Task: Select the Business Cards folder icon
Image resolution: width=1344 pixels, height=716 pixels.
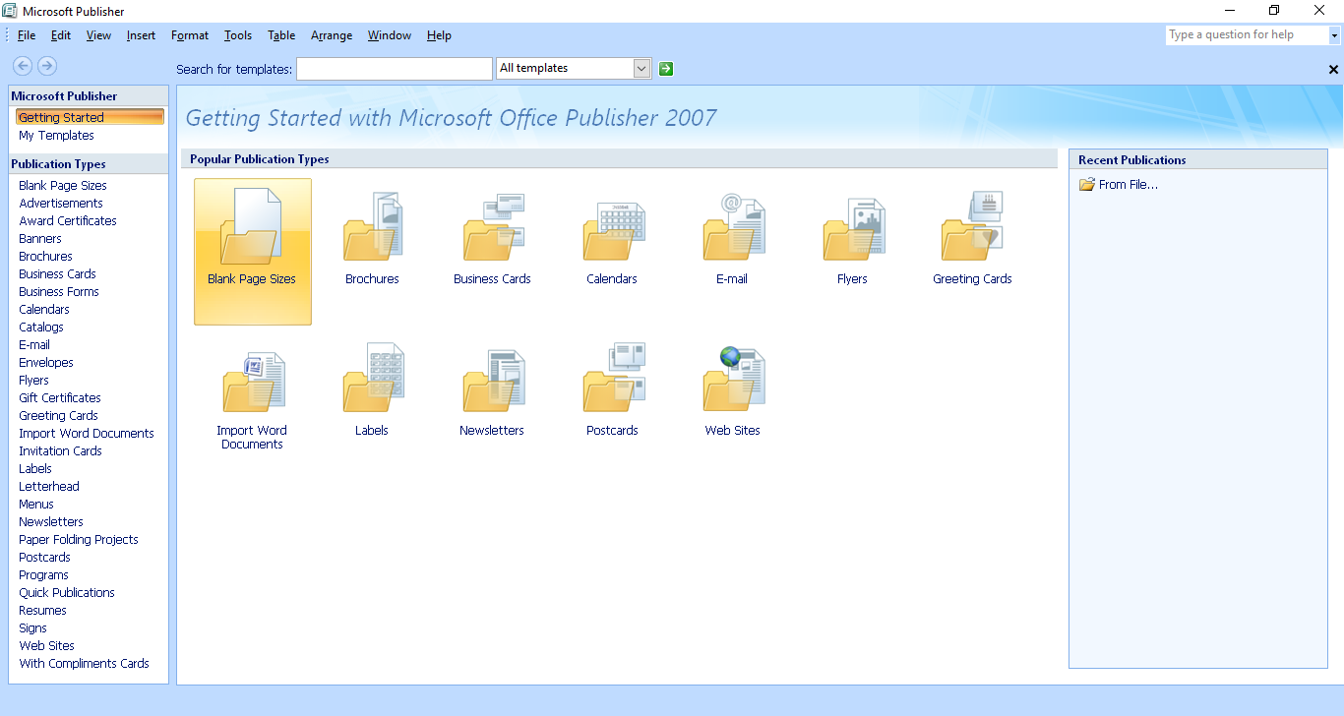Action: pos(492,228)
